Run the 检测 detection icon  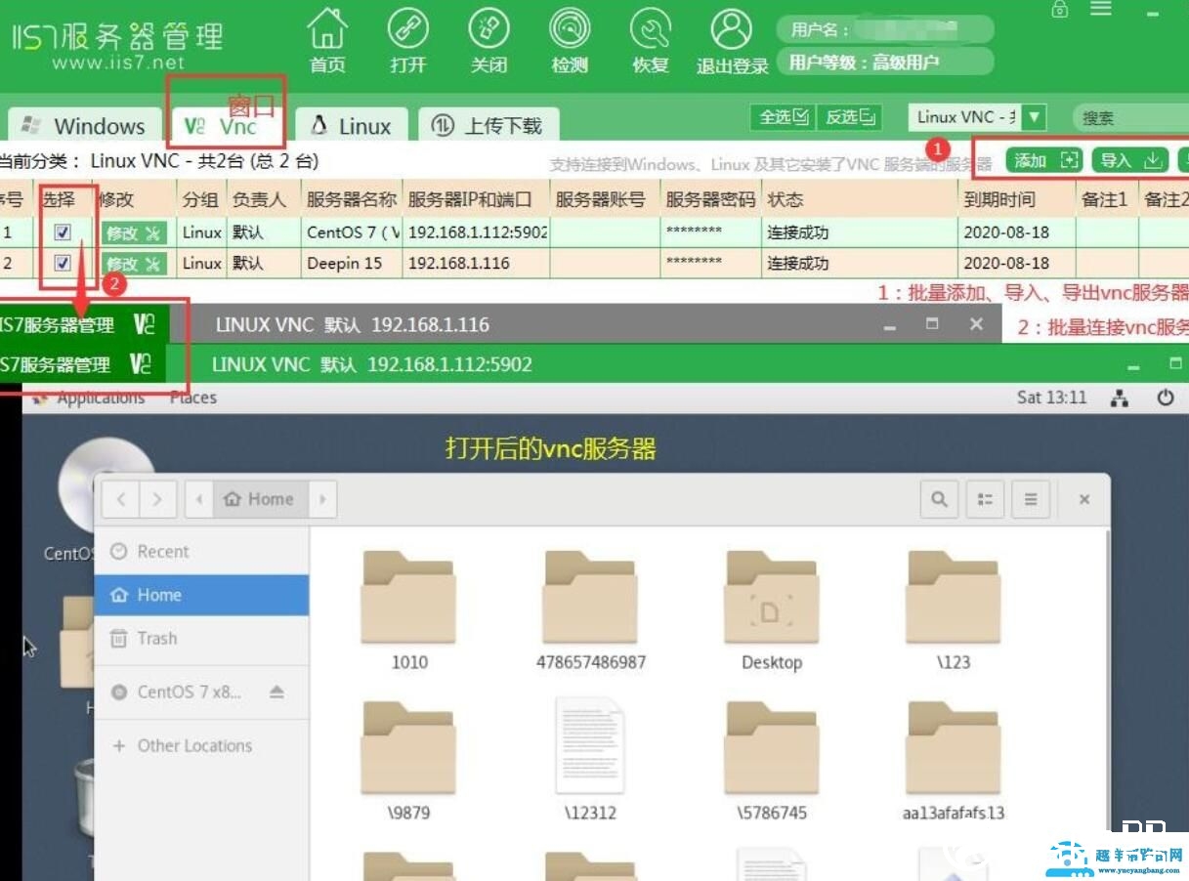click(x=570, y=40)
